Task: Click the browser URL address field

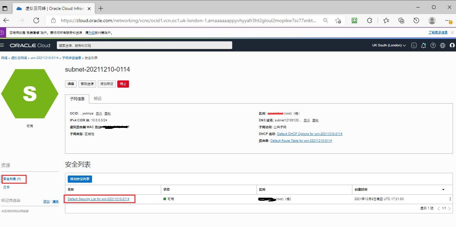Action: click(x=188, y=20)
